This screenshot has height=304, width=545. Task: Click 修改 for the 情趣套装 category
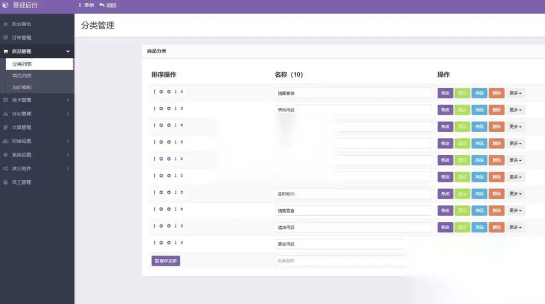click(445, 93)
